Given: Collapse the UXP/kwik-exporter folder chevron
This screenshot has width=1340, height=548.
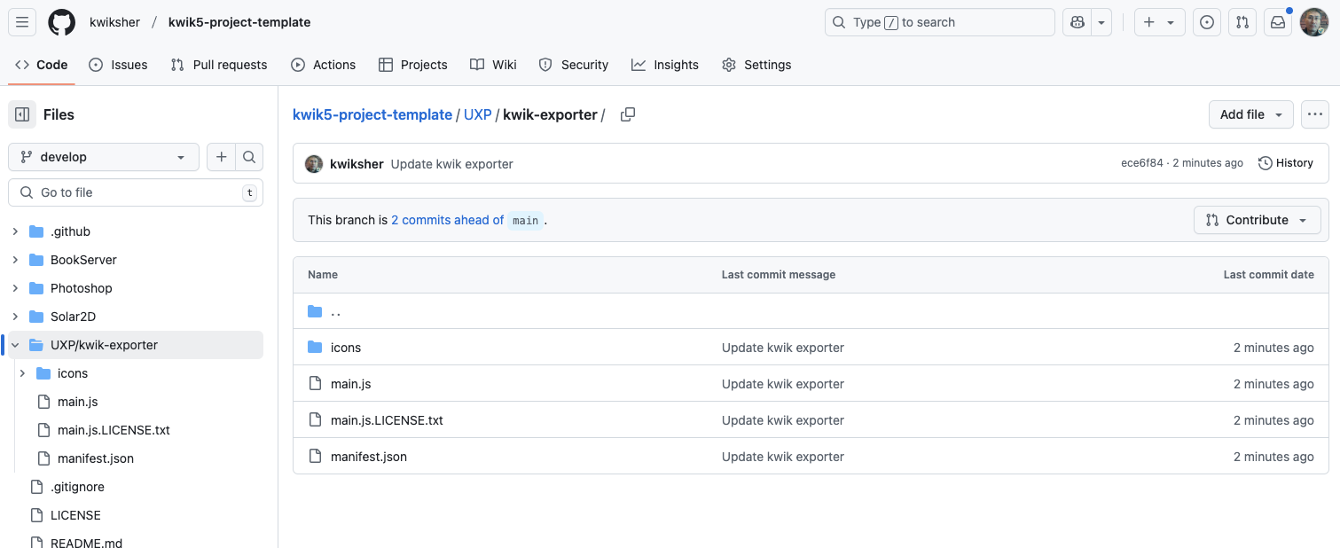Looking at the screenshot, I should coord(15,345).
